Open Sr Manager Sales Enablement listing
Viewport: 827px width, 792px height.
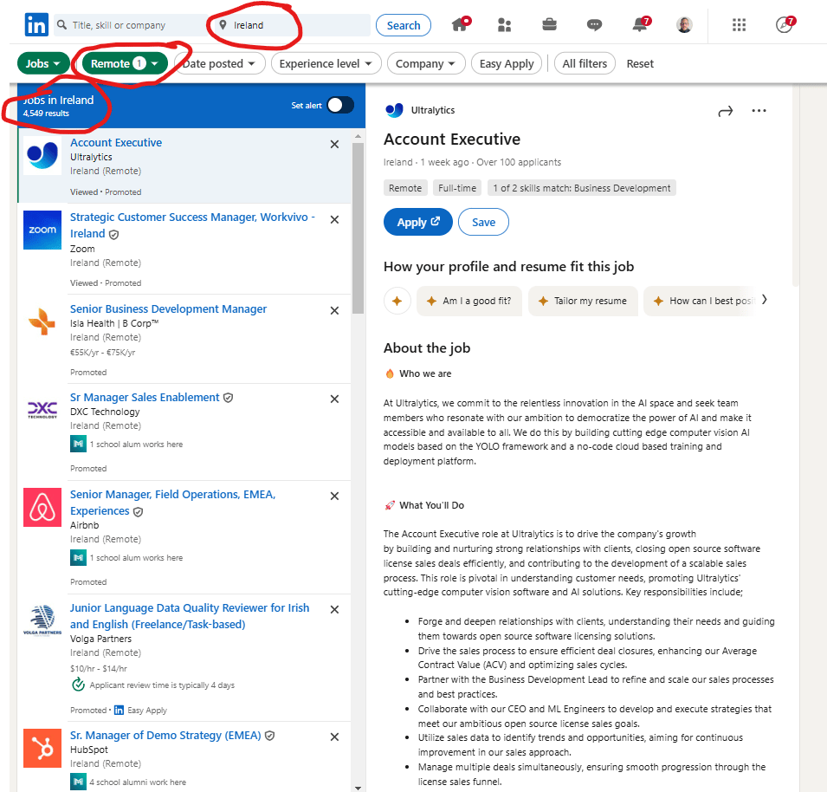tap(145, 398)
